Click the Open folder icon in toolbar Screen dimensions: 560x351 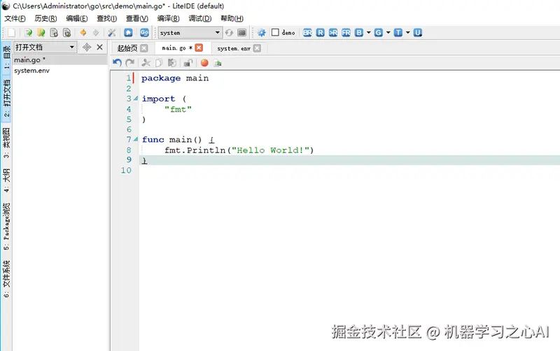(x=41, y=33)
